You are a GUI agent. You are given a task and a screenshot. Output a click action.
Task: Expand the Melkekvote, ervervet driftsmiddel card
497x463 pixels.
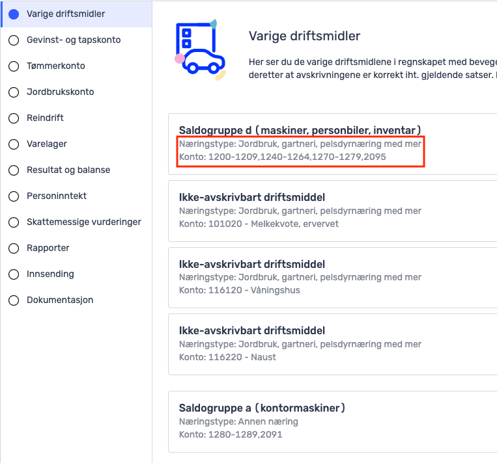[332, 211]
